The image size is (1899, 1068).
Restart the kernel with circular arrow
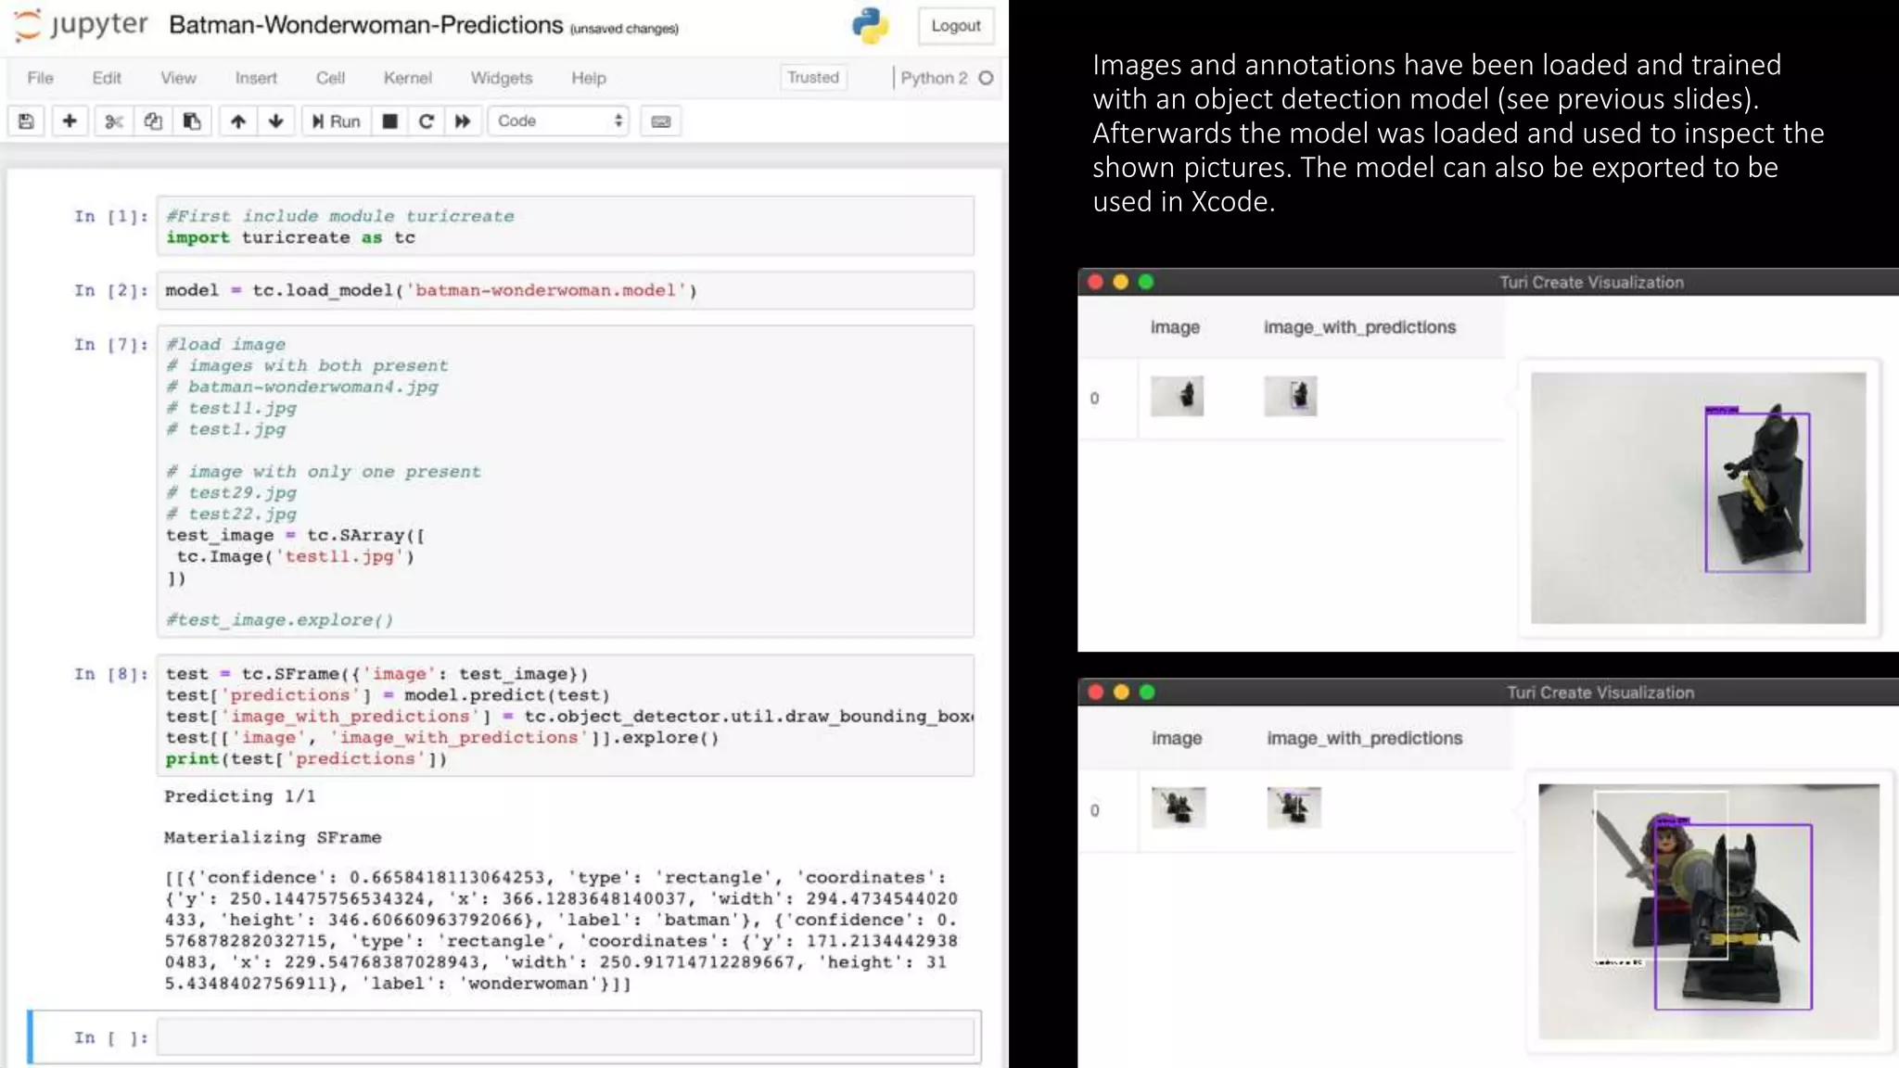[427, 121]
